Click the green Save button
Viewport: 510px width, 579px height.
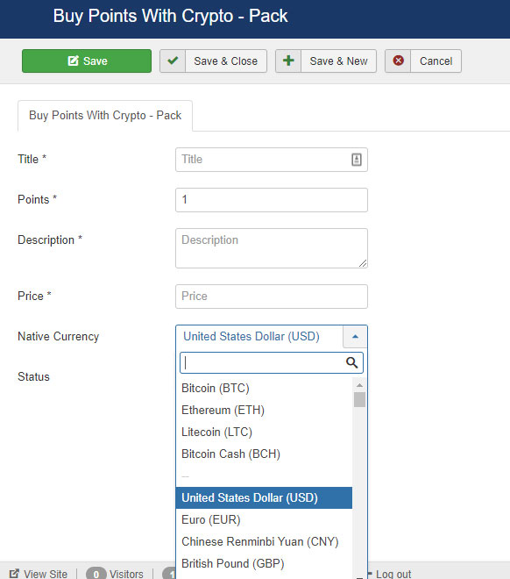87,61
